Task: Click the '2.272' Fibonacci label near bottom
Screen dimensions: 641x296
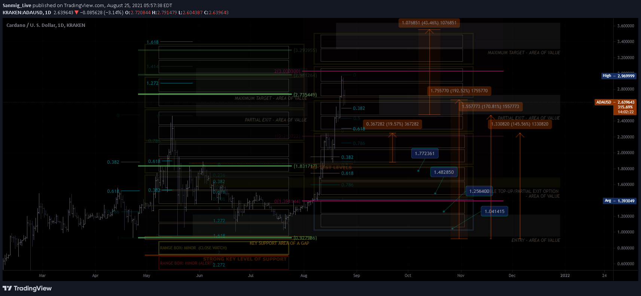Action: 219,265
